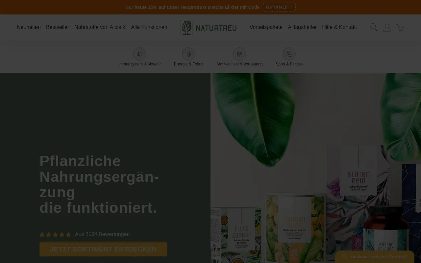Open the shopping cart icon

point(400,28)
